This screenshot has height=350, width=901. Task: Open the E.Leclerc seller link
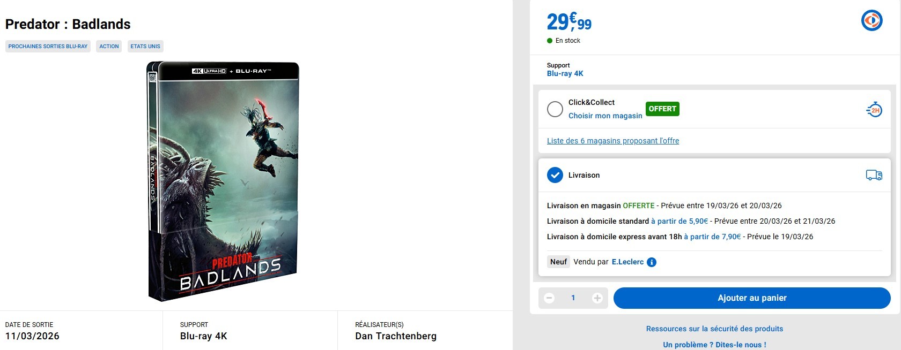click(627, 262)
